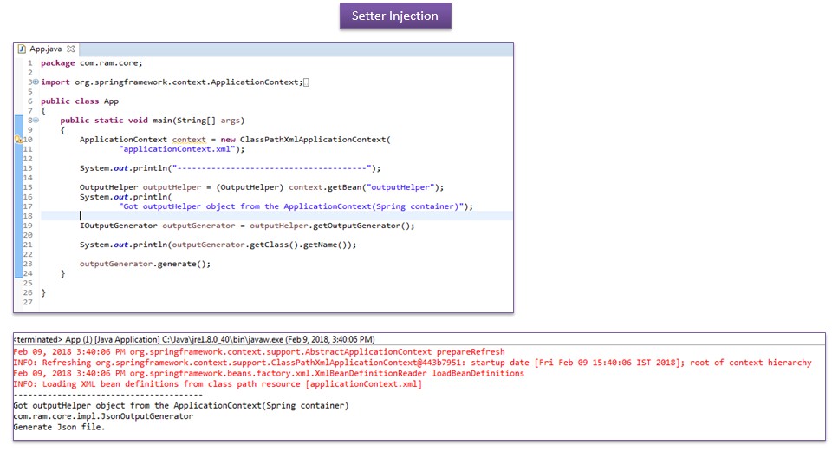
Task: Click 'Generate Json file.' console output
Action: click(59, 427)
